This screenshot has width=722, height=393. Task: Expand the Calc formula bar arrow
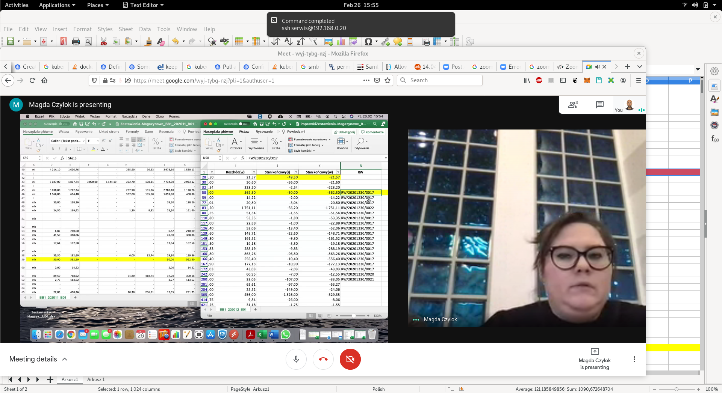click(698, 69)
